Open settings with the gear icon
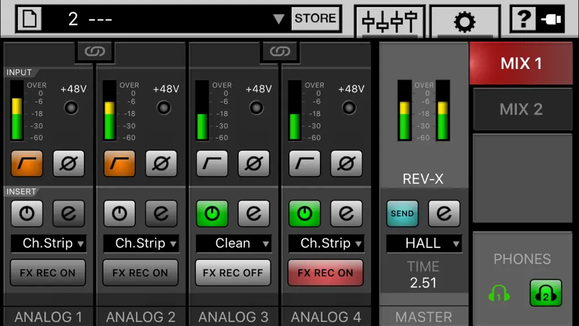Screen dimensions: 579x326 click(465, 22)
